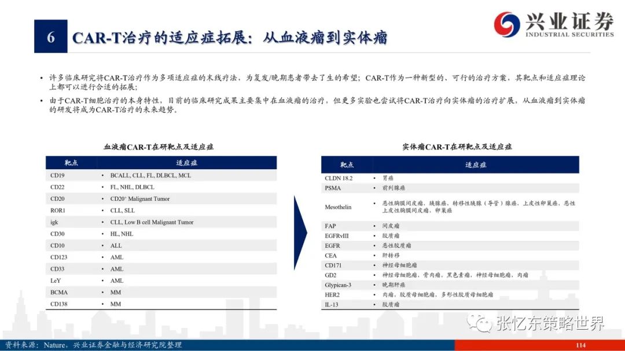Select the Mesothelin target cell
Image resolution: width=625 pixels, height=351 pixels.
(x=338, y=207)
